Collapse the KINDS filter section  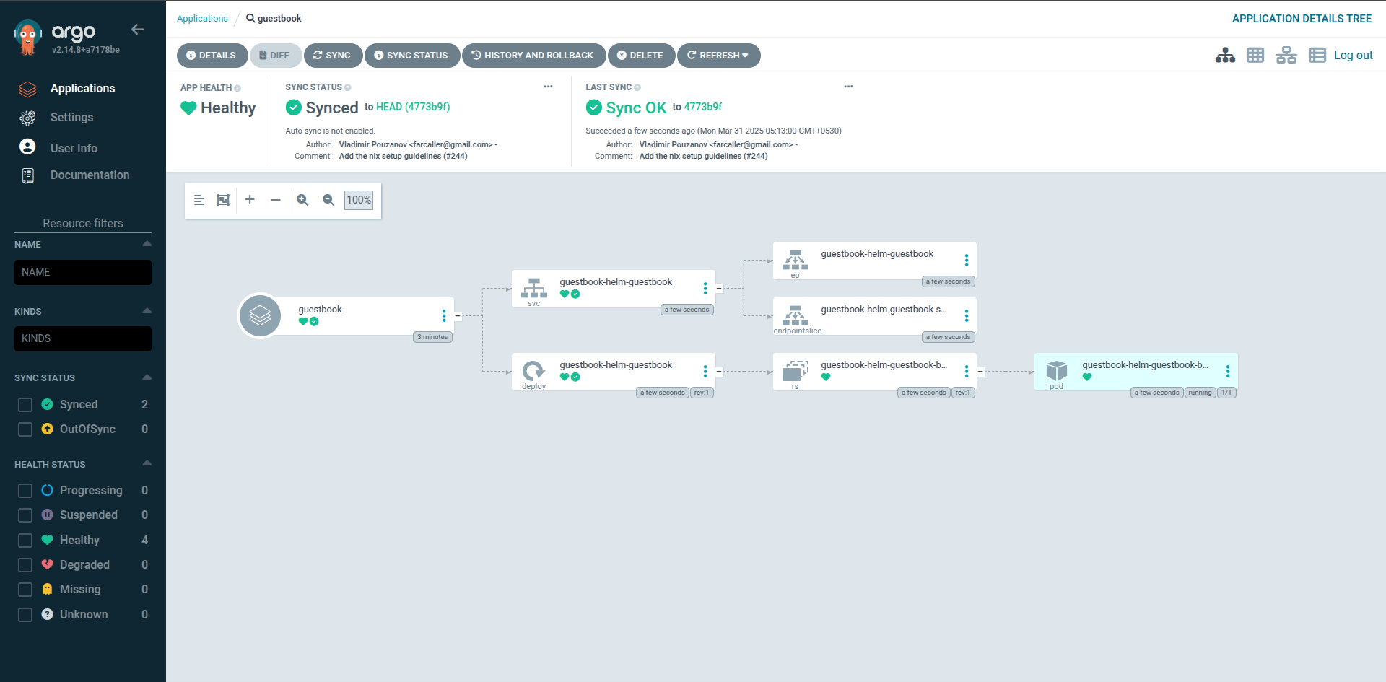(147, 311)
